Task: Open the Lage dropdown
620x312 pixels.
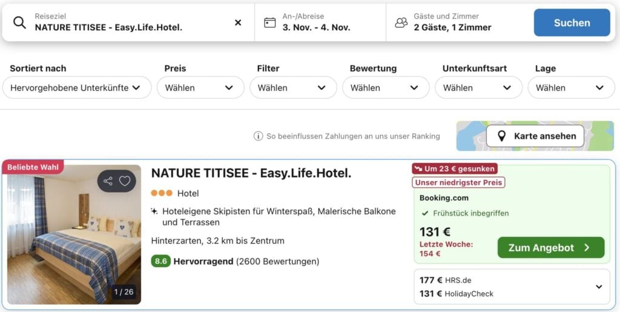Action: tap(571, 87)
